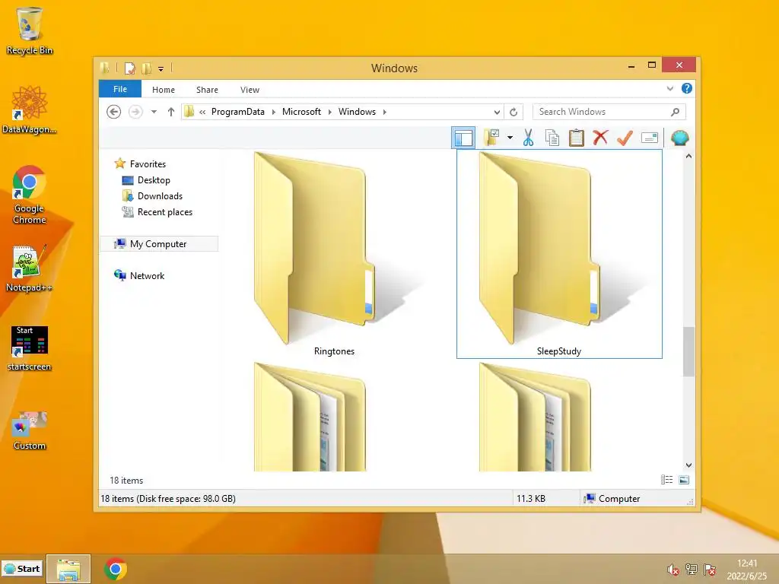Click the vertical scrollbar thumb
779x584 pixels.
688,351
